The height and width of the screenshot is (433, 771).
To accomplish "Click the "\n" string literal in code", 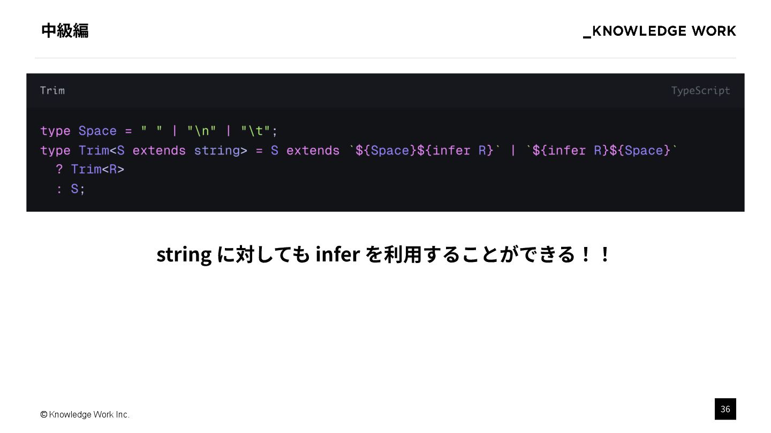I will click(x=202, y=131).
